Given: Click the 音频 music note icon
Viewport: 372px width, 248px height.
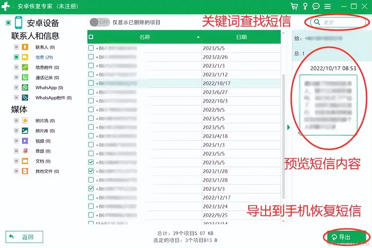Looking at the screenshot, I should 25,151.
